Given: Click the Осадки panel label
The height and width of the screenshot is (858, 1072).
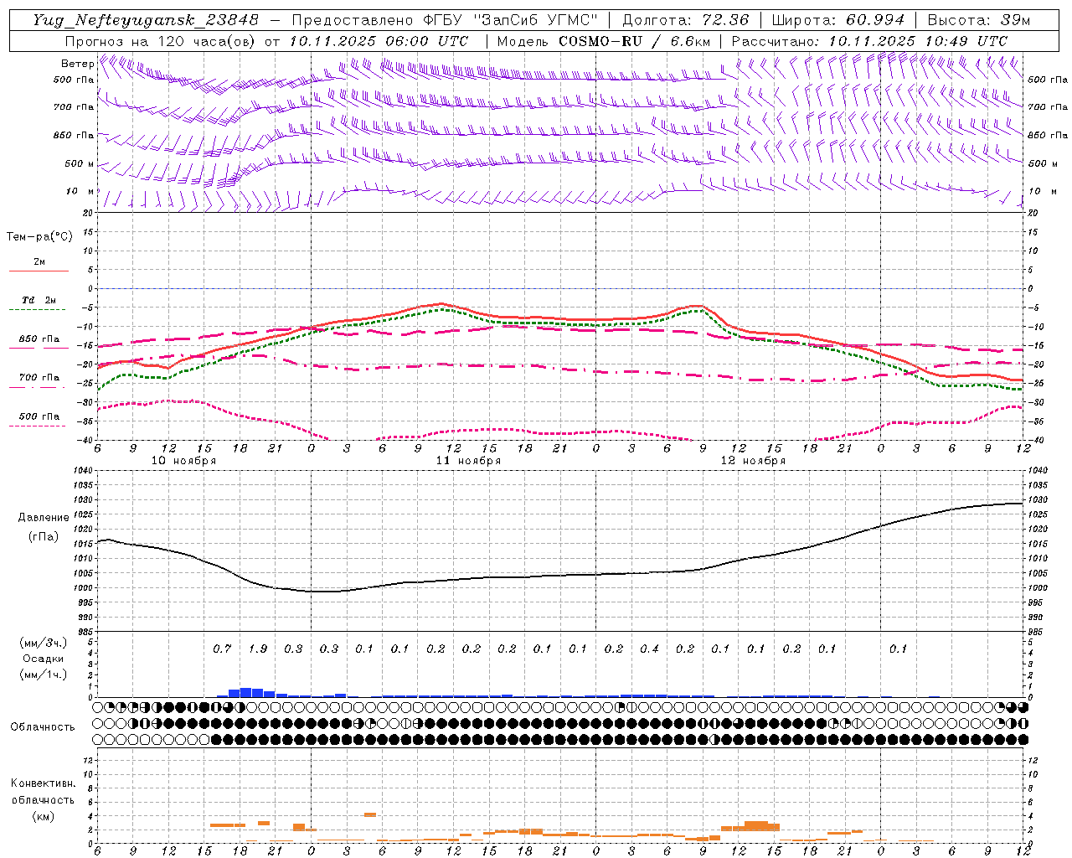Looking at the screenshot, I should (x=44, y=659).
